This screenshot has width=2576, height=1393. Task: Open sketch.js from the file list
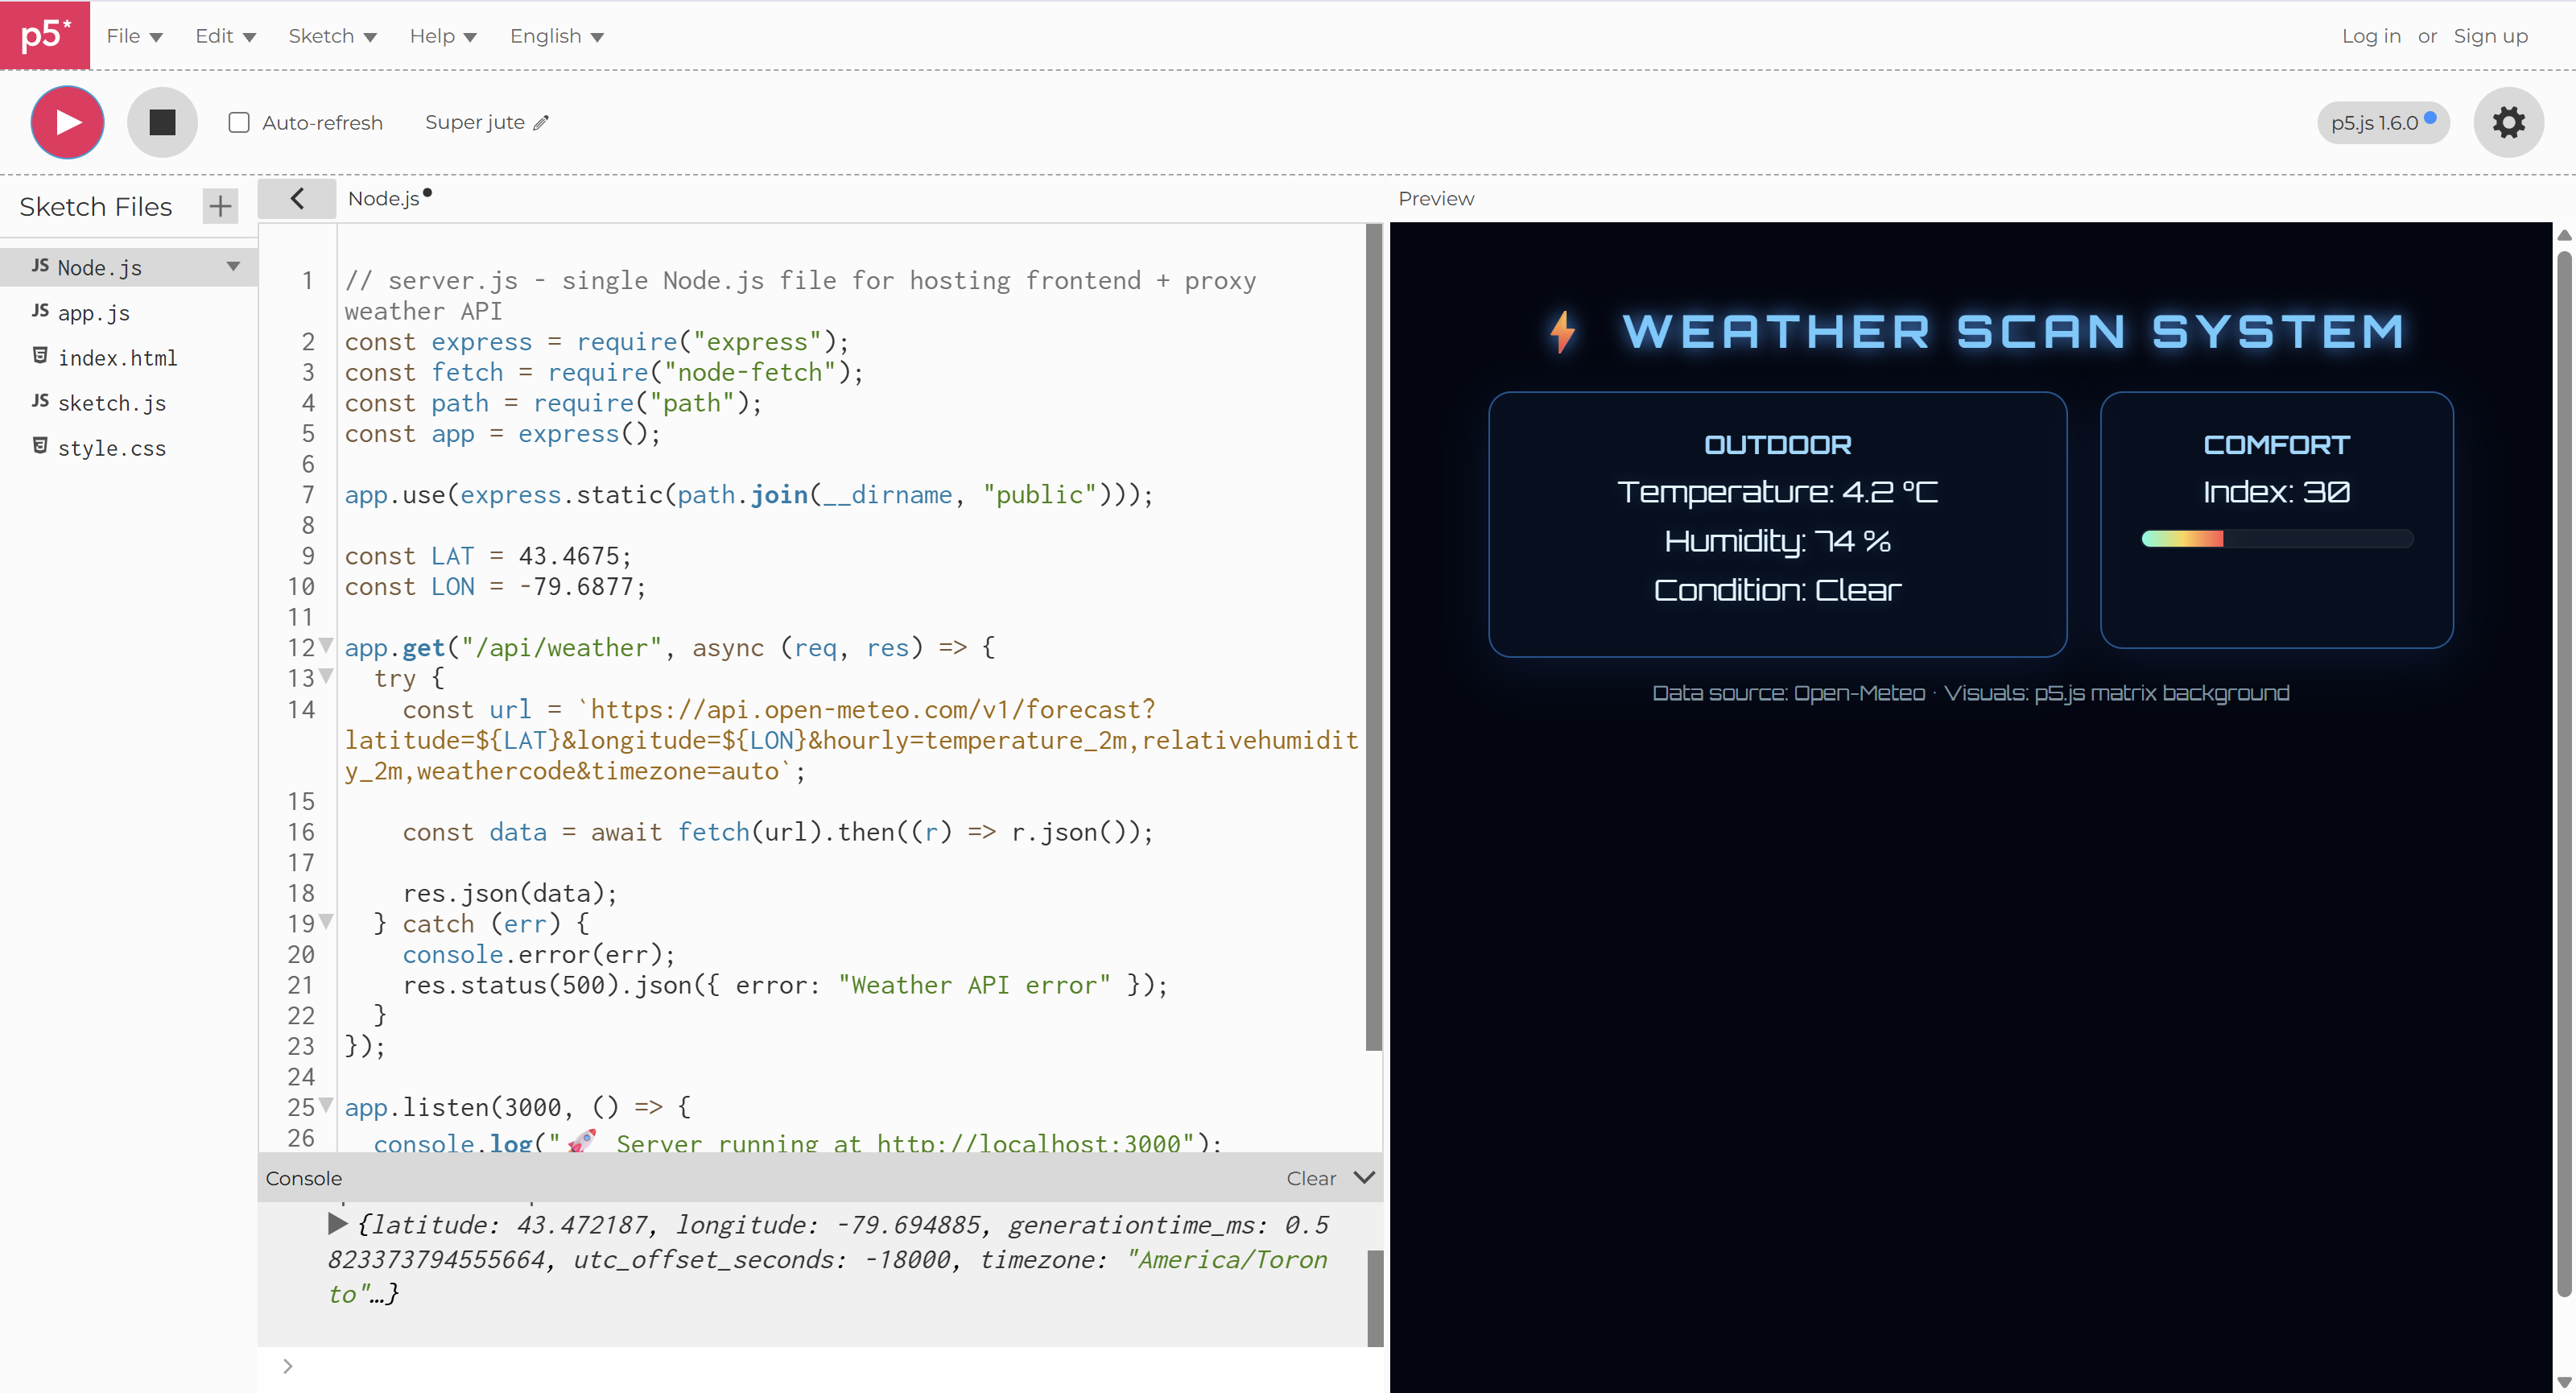pyautogui.click(x=112, y=403)
